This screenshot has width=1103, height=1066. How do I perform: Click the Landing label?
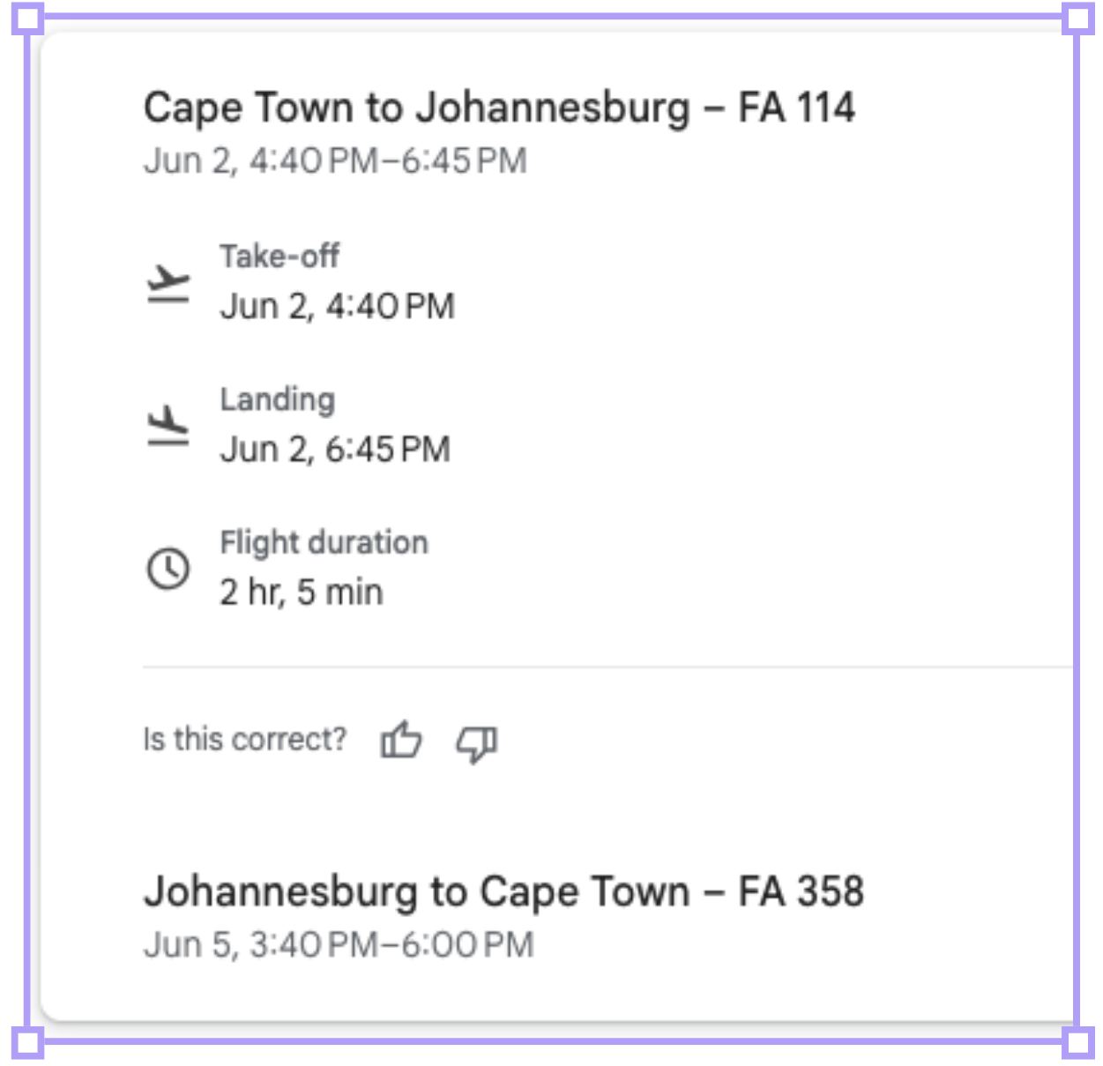(278, 400)
